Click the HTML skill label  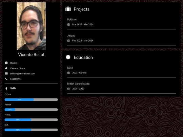(7, 115)
